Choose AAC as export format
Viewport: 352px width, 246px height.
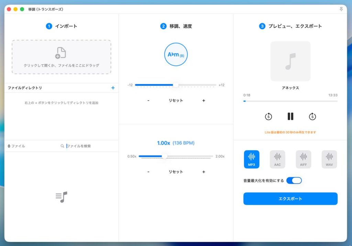[x=277, y=159]
